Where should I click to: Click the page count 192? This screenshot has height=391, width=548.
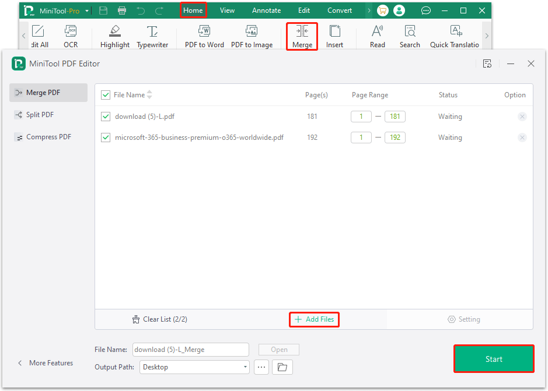[312, 138]
